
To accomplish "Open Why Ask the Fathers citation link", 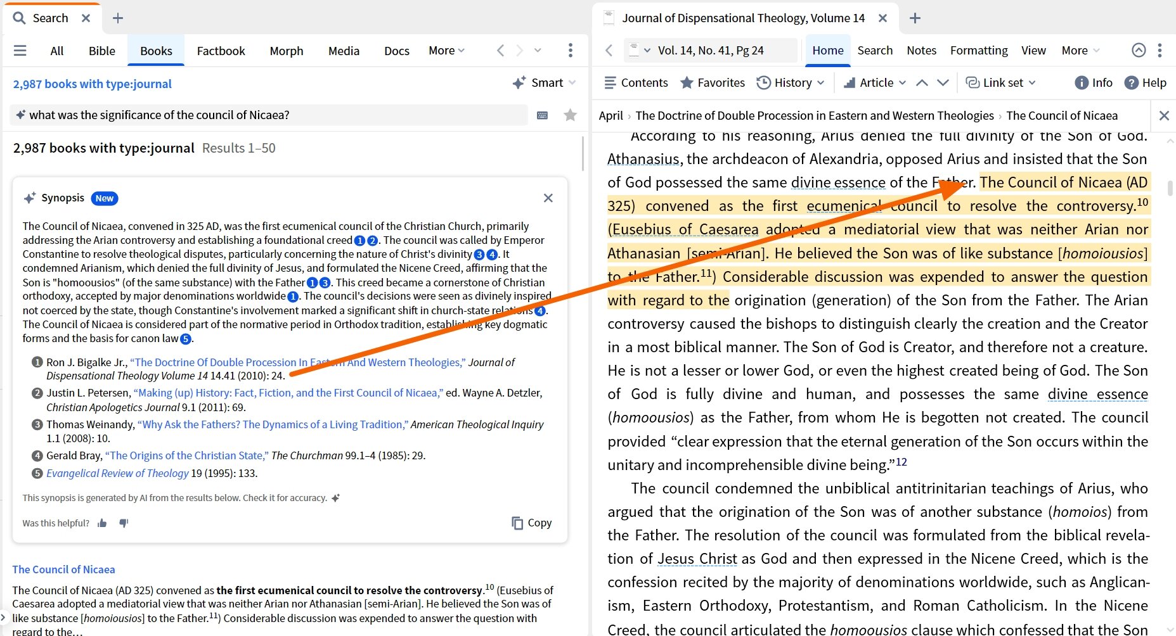I will tap(273, 424).
